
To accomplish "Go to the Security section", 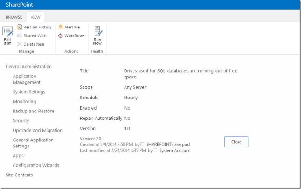I will click(21, 121).
